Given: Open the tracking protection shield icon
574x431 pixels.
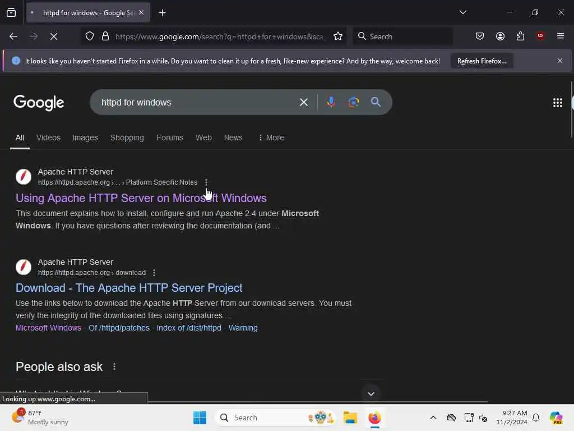Looking at the screenshot, I should click(x=90, y=36).
